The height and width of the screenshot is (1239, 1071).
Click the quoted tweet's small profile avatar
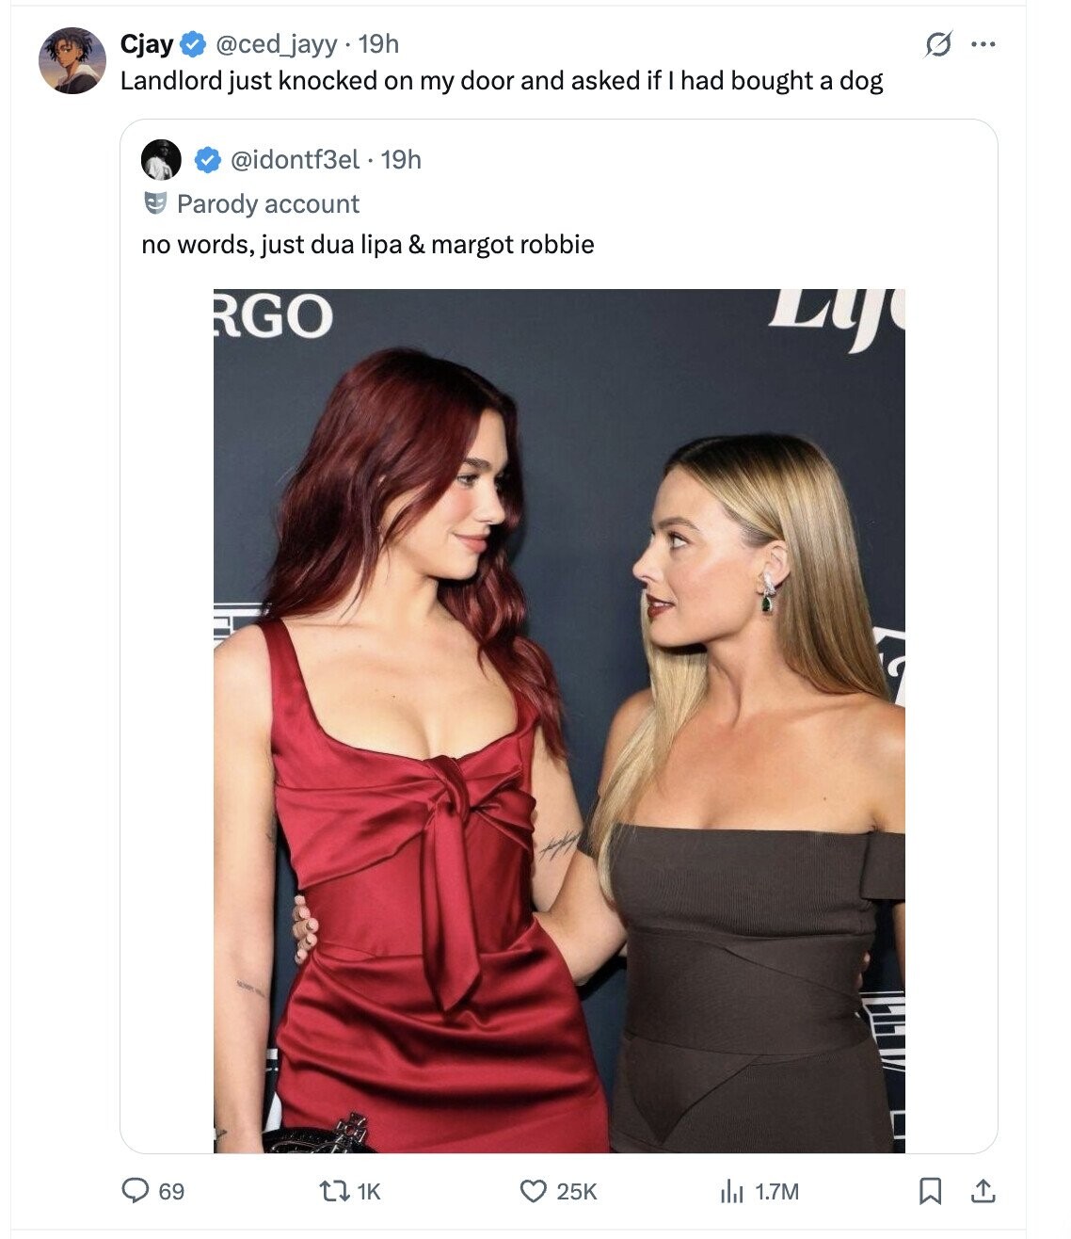161,160
